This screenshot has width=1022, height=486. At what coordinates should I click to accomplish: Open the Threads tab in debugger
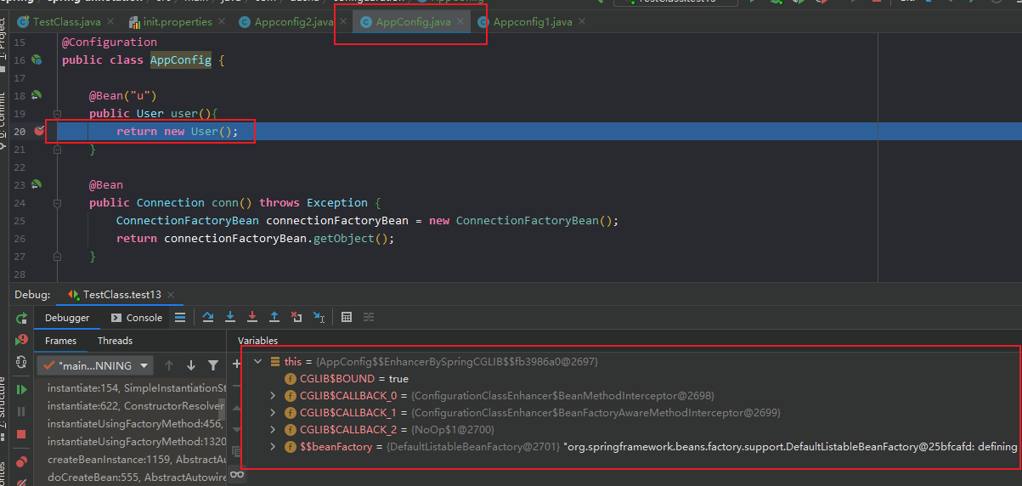tap(115, 341)
